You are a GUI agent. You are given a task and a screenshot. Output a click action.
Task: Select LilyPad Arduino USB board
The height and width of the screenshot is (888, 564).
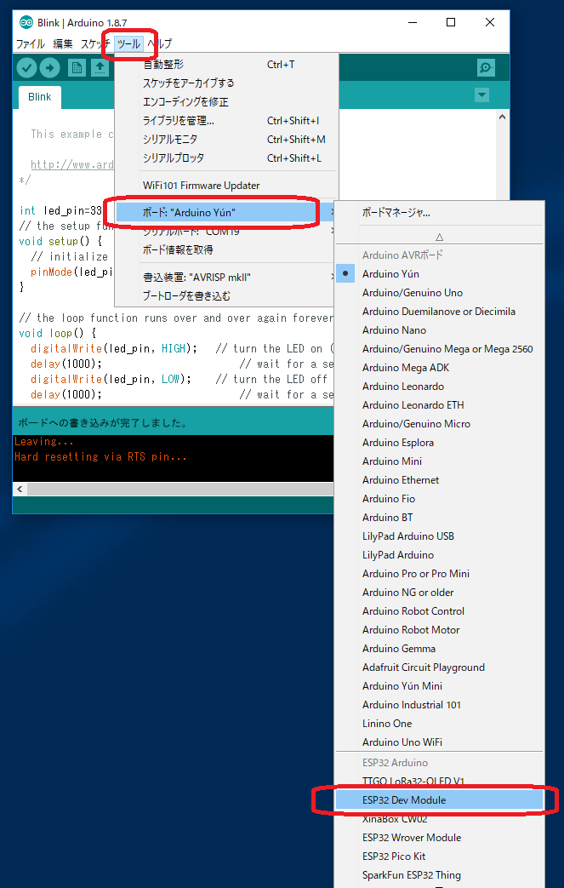click(x=440, y=536)
